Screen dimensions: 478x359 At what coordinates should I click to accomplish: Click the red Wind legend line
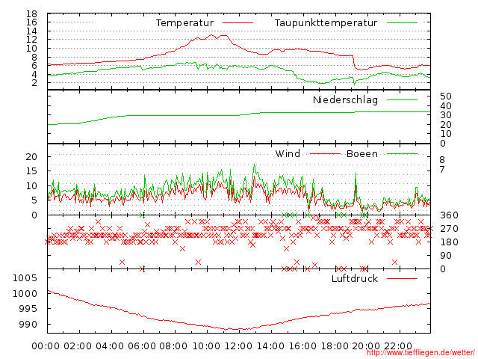(325, 154)
